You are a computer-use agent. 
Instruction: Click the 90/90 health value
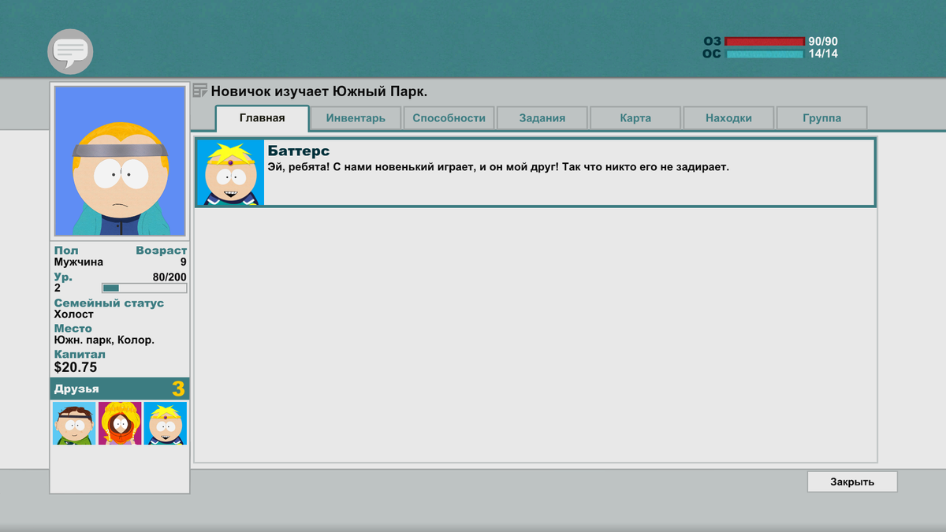click(x=823, y=42)
